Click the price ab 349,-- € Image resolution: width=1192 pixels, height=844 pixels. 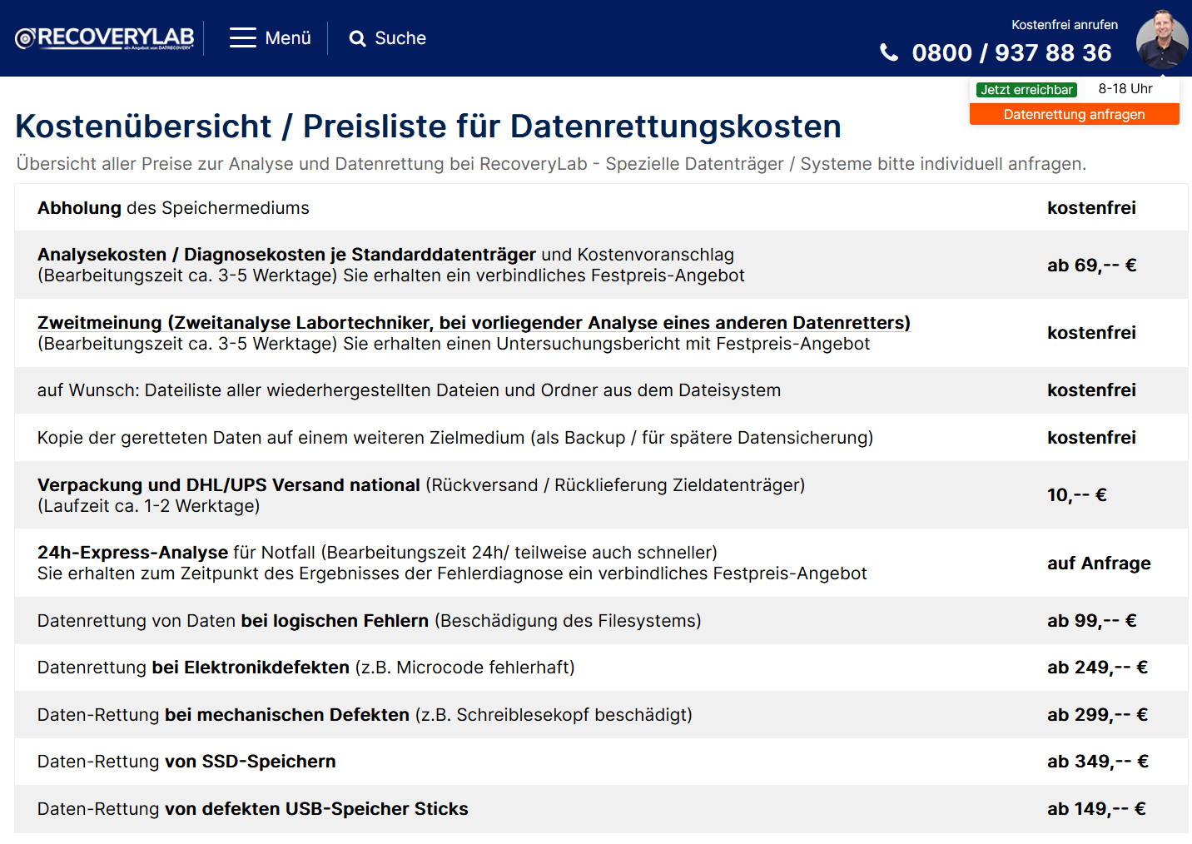[x=1097, y=762]
